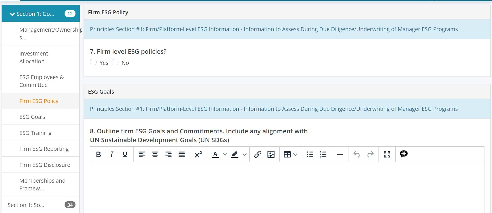Click the Principles Section #1 banner under Firm ESG Policy
The height and width of the screenshot is (213, 492).
click(287, 29)
